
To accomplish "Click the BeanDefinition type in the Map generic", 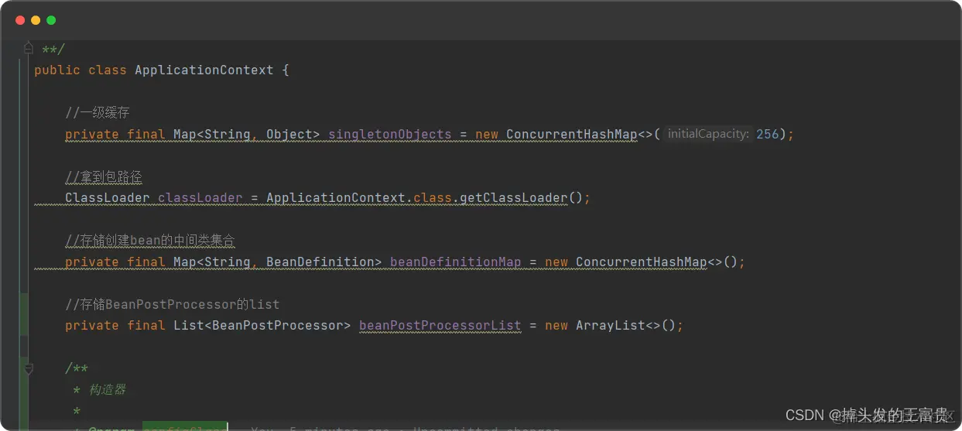I will coord(320,262).
